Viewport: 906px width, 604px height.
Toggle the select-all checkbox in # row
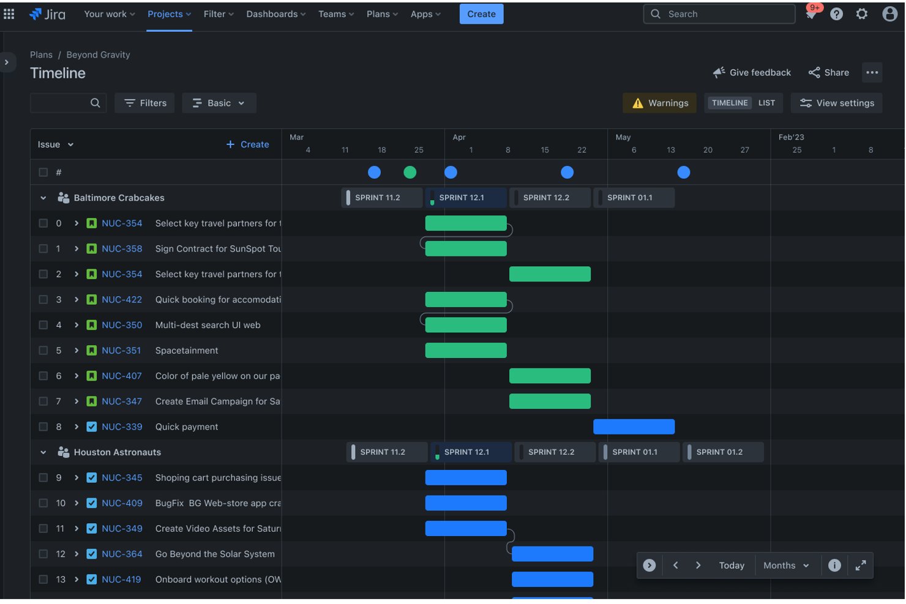point(43,173)
